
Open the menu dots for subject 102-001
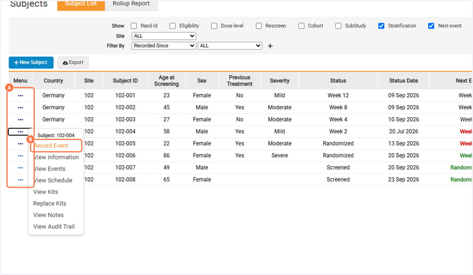click(20, 95)
